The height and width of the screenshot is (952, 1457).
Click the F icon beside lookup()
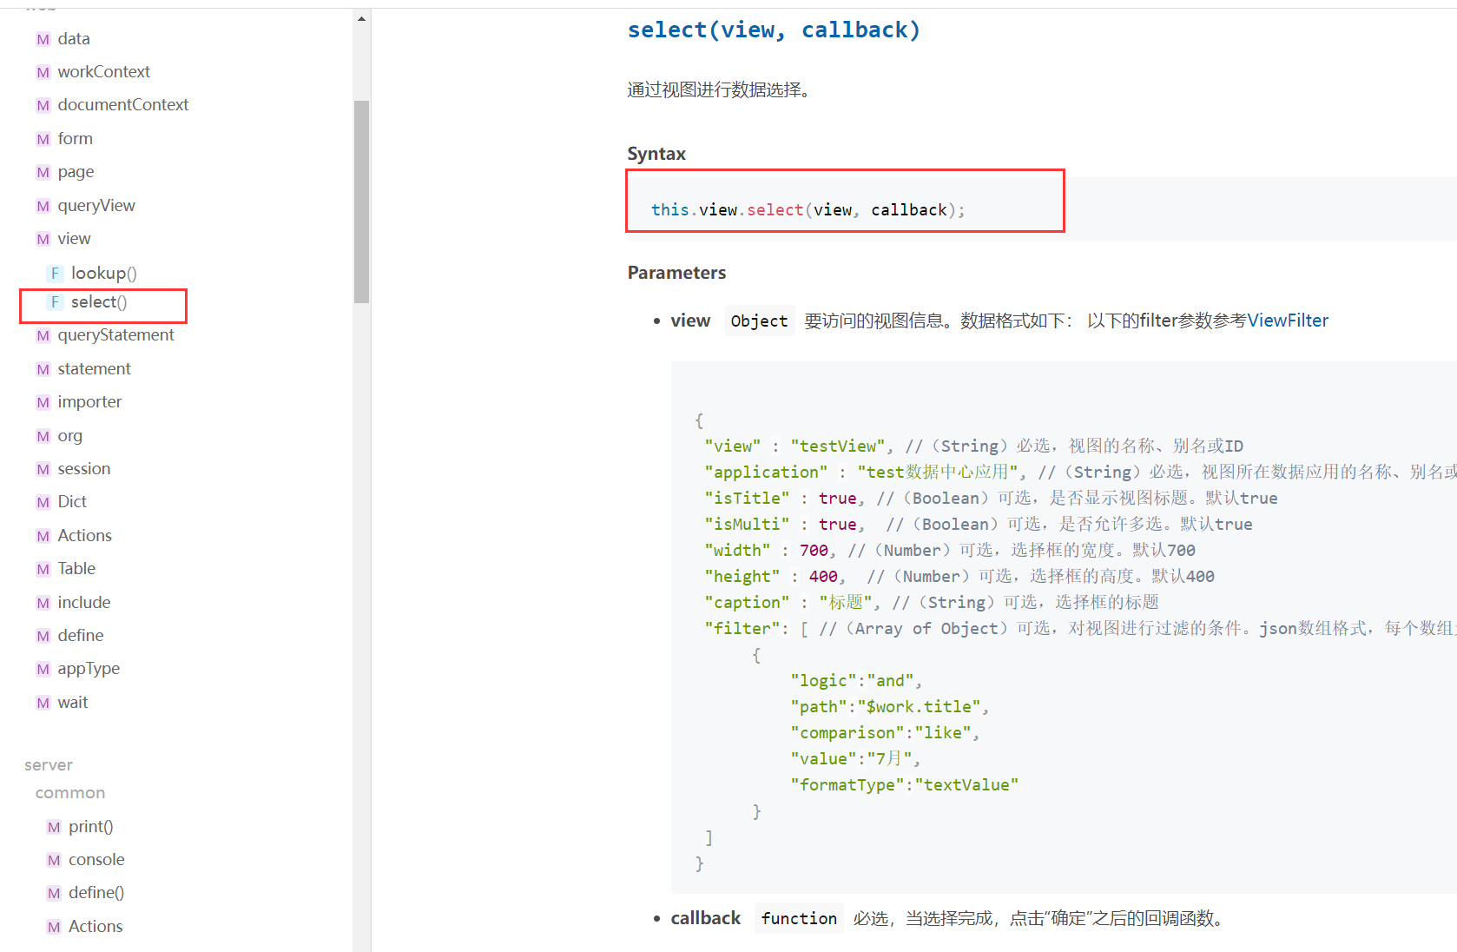[55, 274]
